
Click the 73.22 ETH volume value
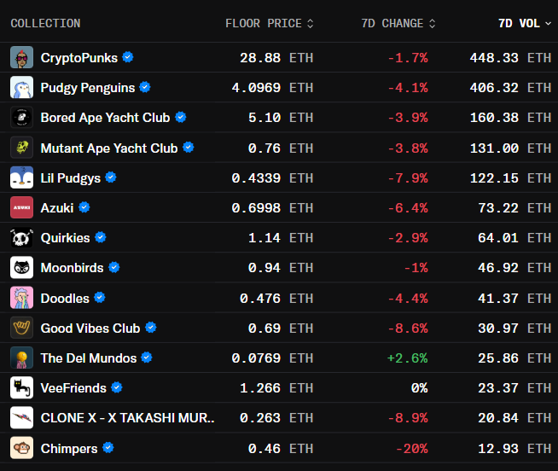(514, 208)
